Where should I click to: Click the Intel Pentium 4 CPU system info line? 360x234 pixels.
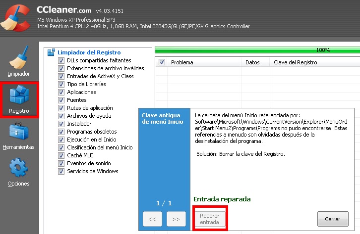point(143,26)
